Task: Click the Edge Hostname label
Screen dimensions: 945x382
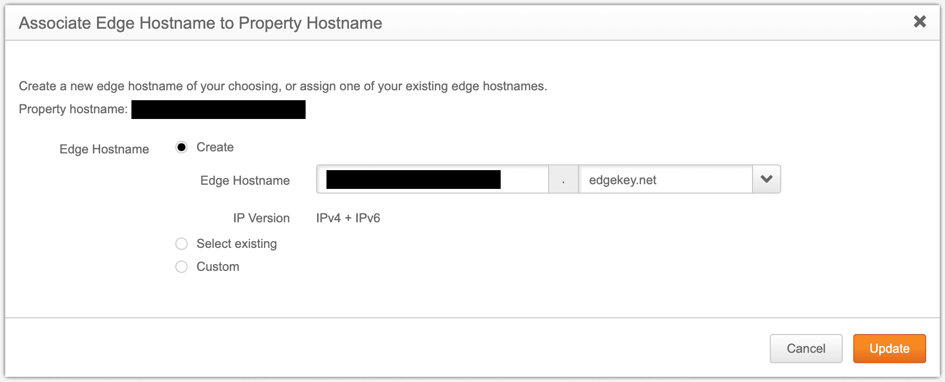Action: [104, 149]
